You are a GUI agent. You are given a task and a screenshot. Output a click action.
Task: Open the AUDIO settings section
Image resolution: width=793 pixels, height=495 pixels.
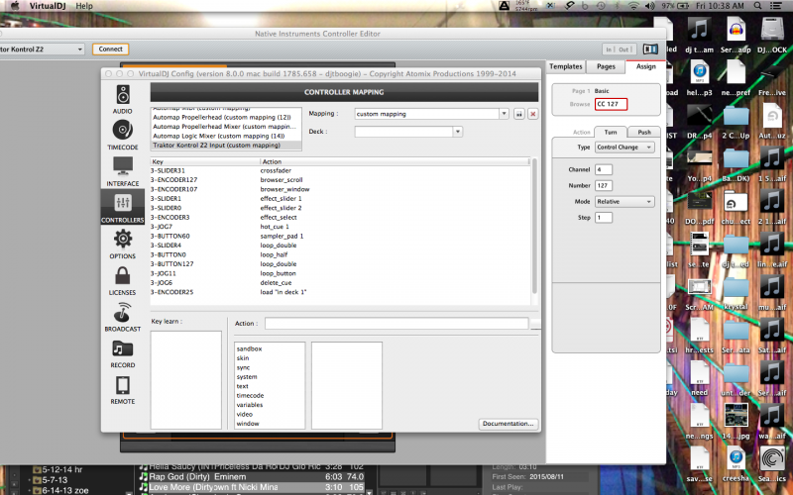click(x=122, y=100)
